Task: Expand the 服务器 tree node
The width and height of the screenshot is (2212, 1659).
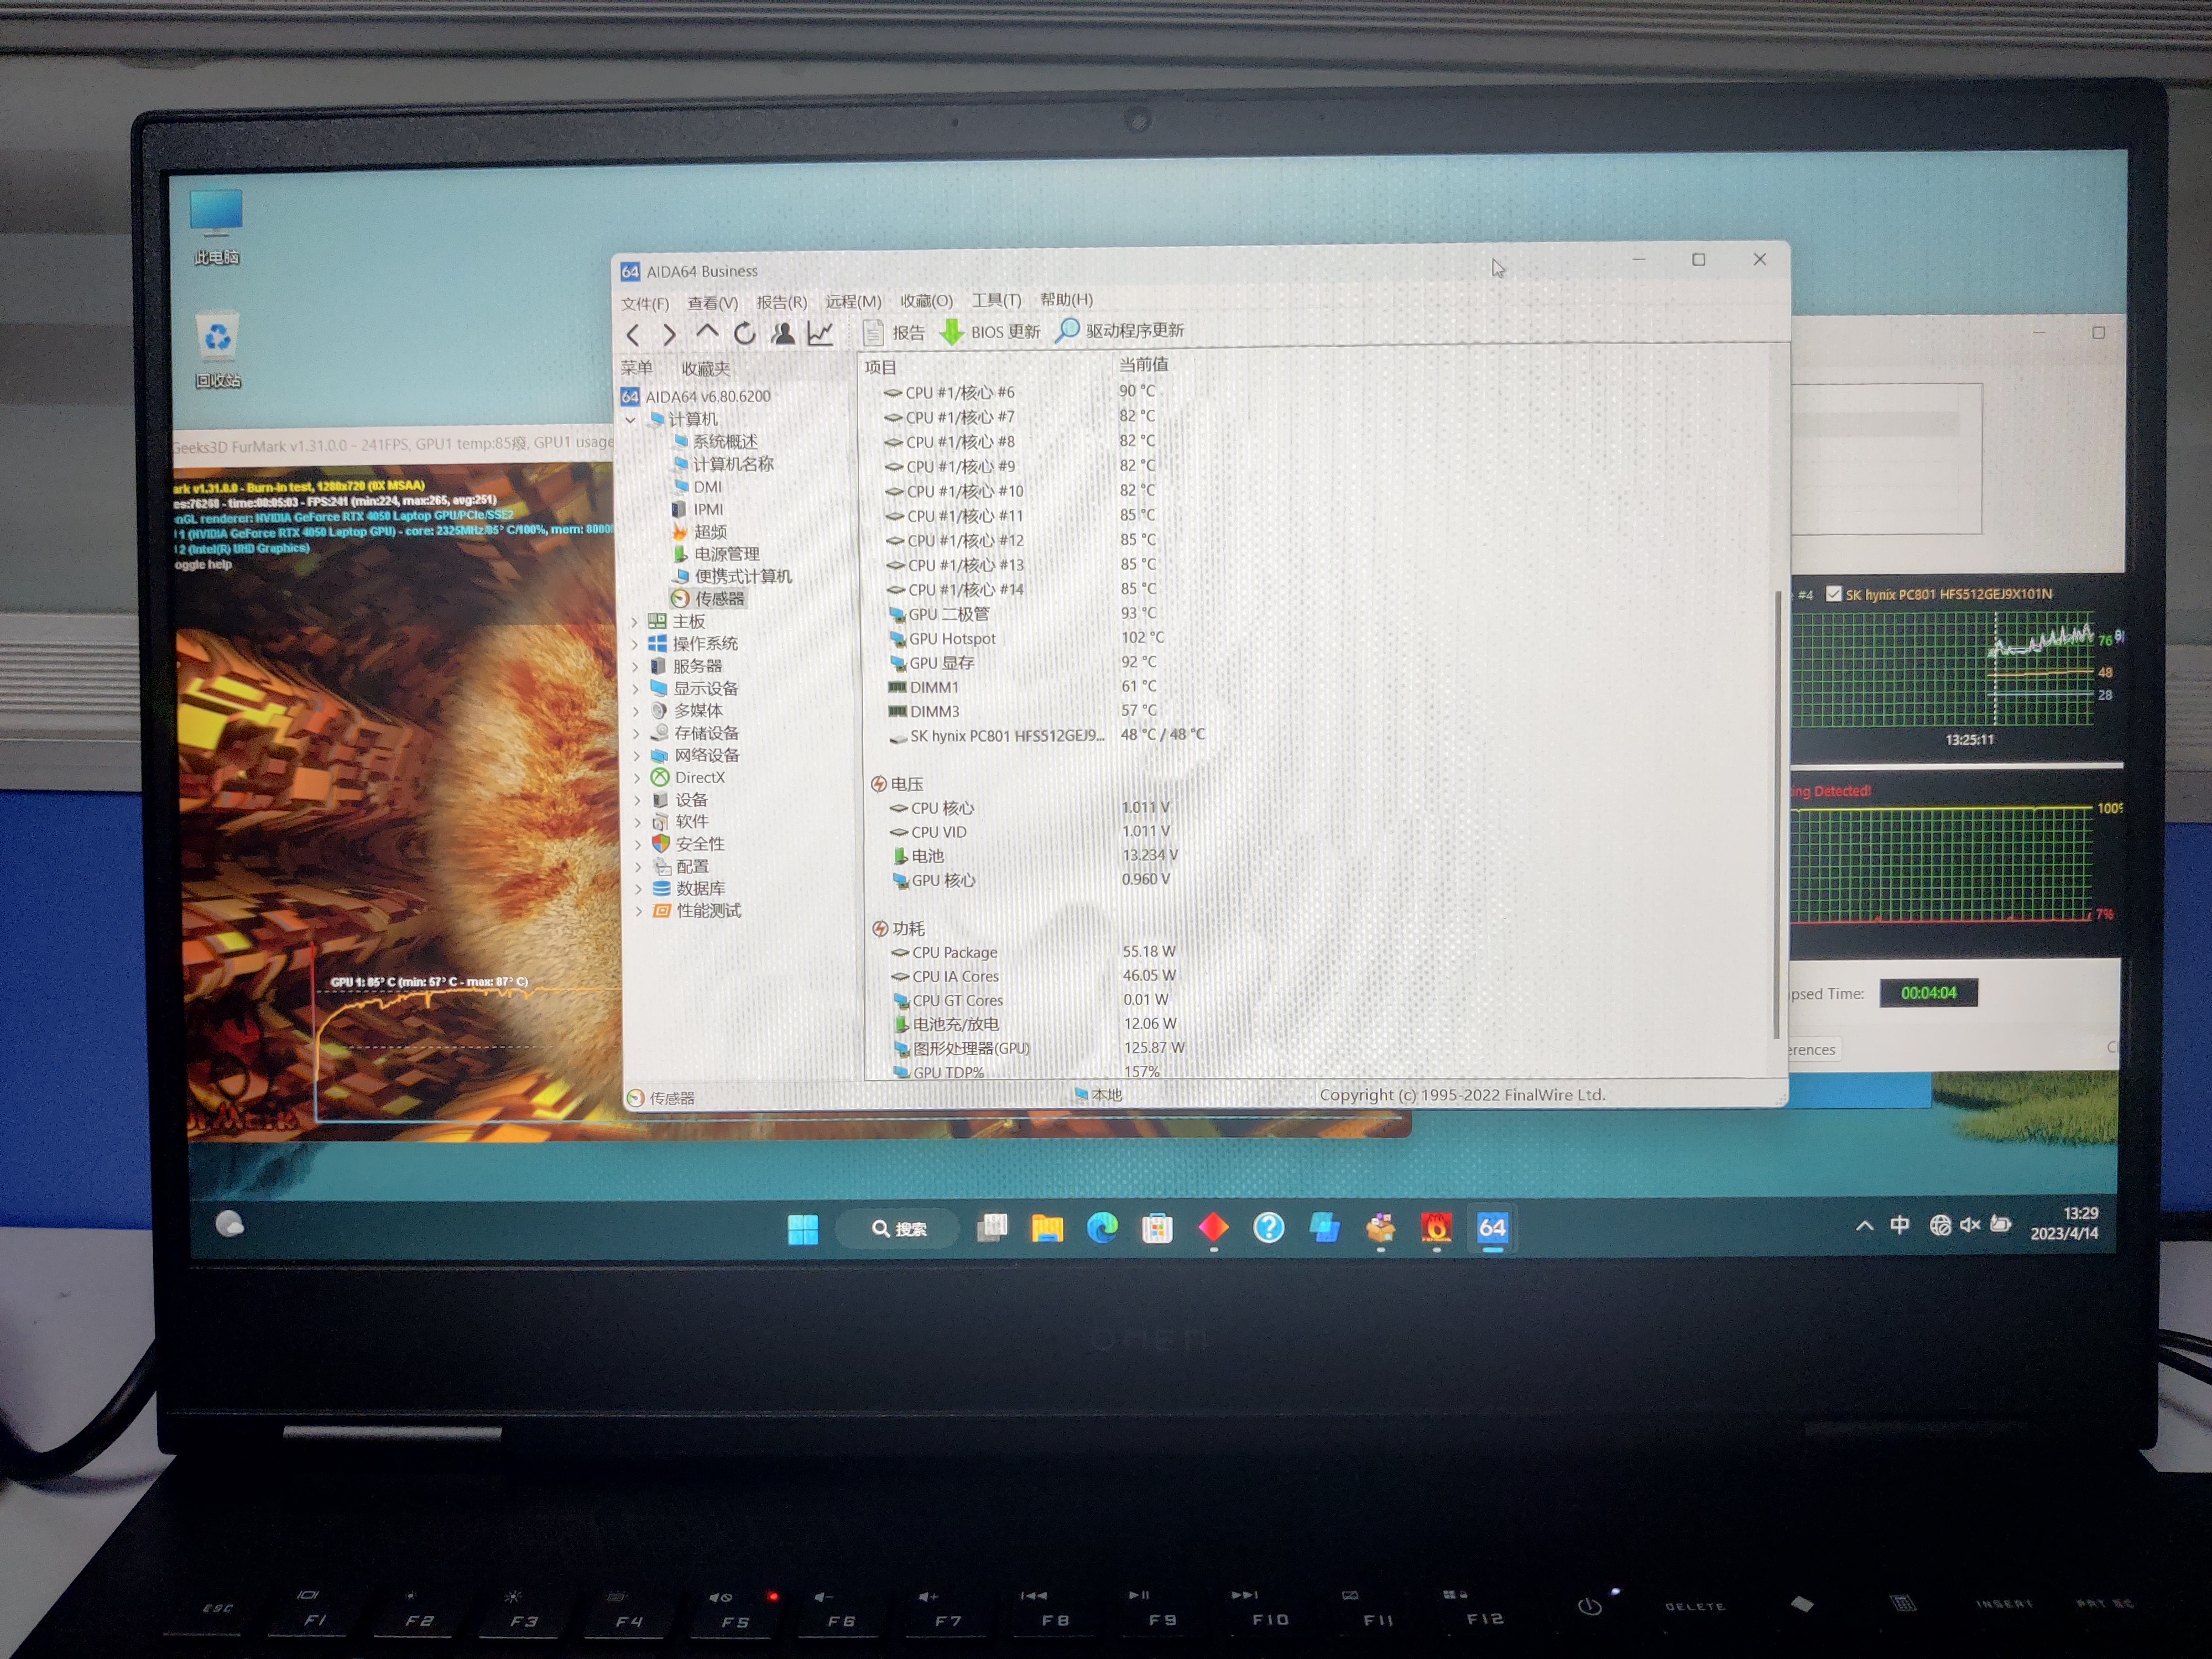Action: coord(635,666)
